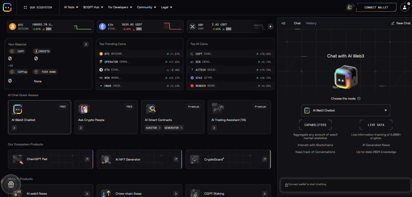Image resolution: width=412 pixels, height=197 pixels.
Task: Select CGPT in Top AI Coins
Action: [231, 54]
